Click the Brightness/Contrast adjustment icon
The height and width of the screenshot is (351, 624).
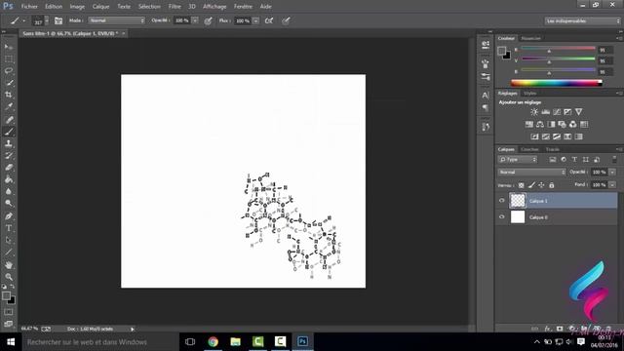(x=534, y=112)
